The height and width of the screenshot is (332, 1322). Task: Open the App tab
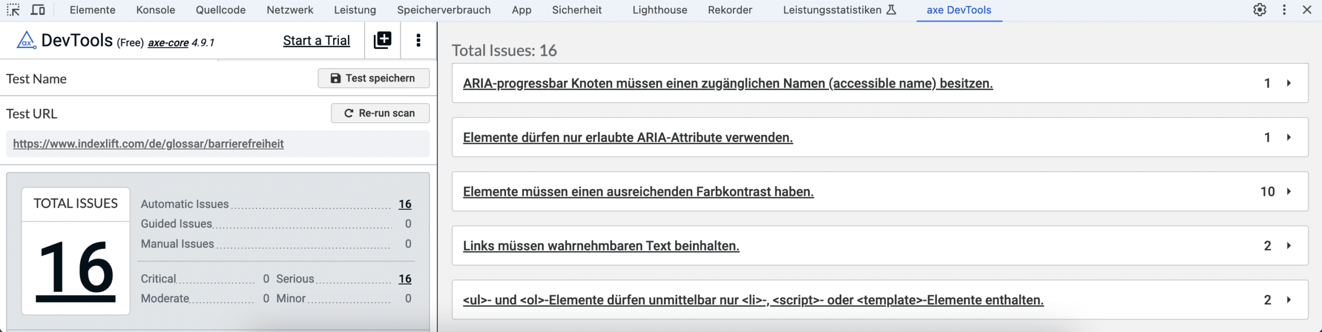coord(522,10)
